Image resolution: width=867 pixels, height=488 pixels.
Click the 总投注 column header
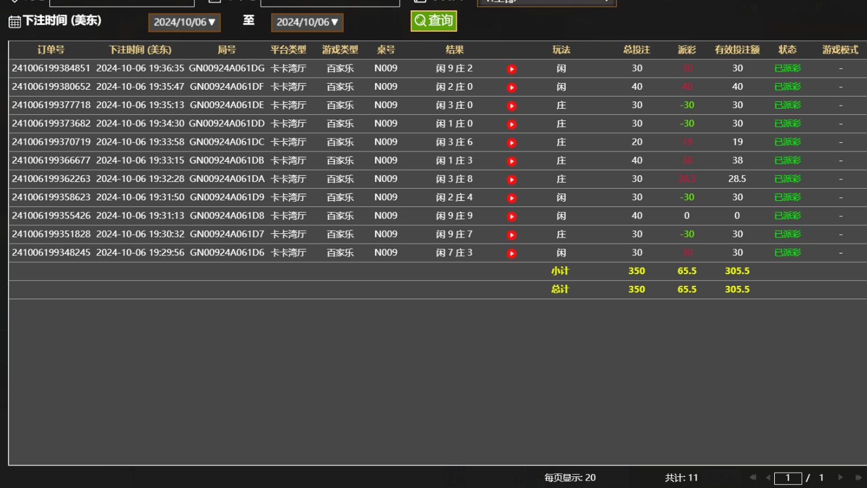[x=636, y=50]
